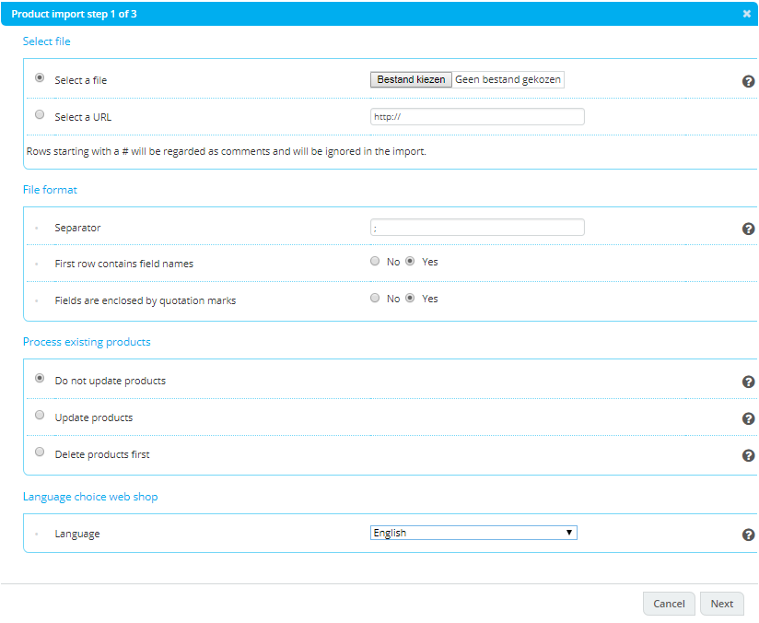Click into the Separator text field
Screen dimensions: 759x623
(477, 228)
